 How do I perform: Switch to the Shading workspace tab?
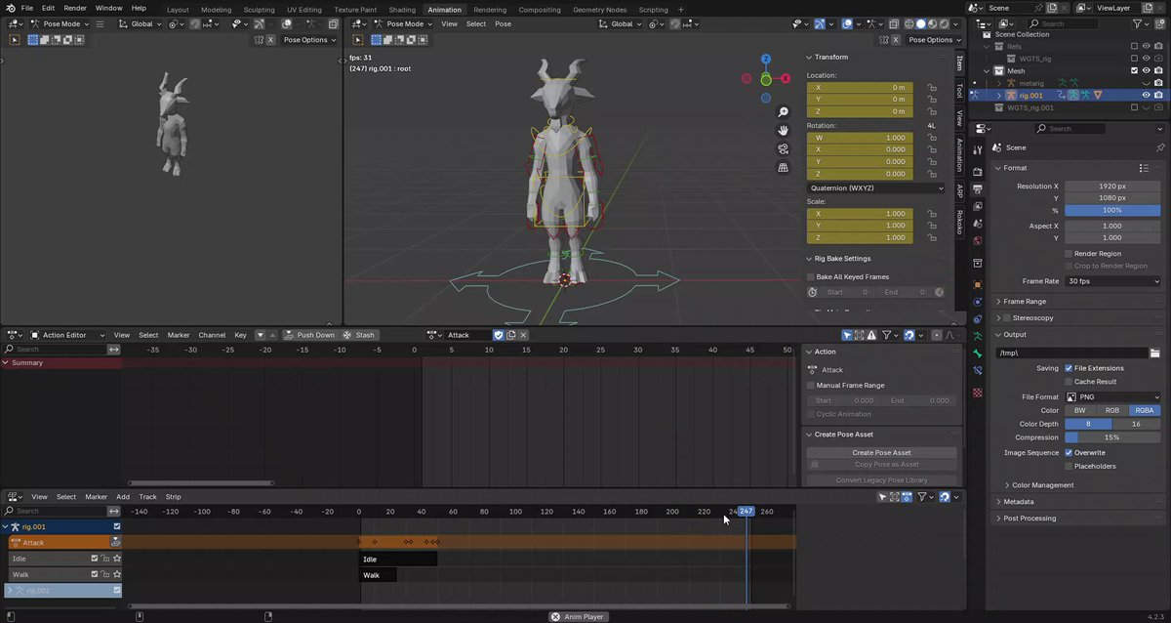click(x=402, y=10)
